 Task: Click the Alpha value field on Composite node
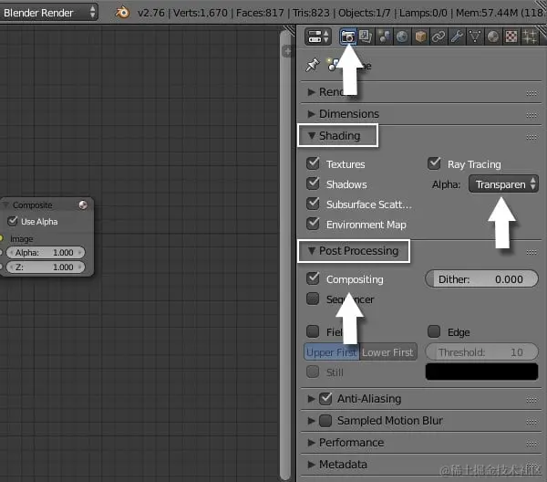46,252
